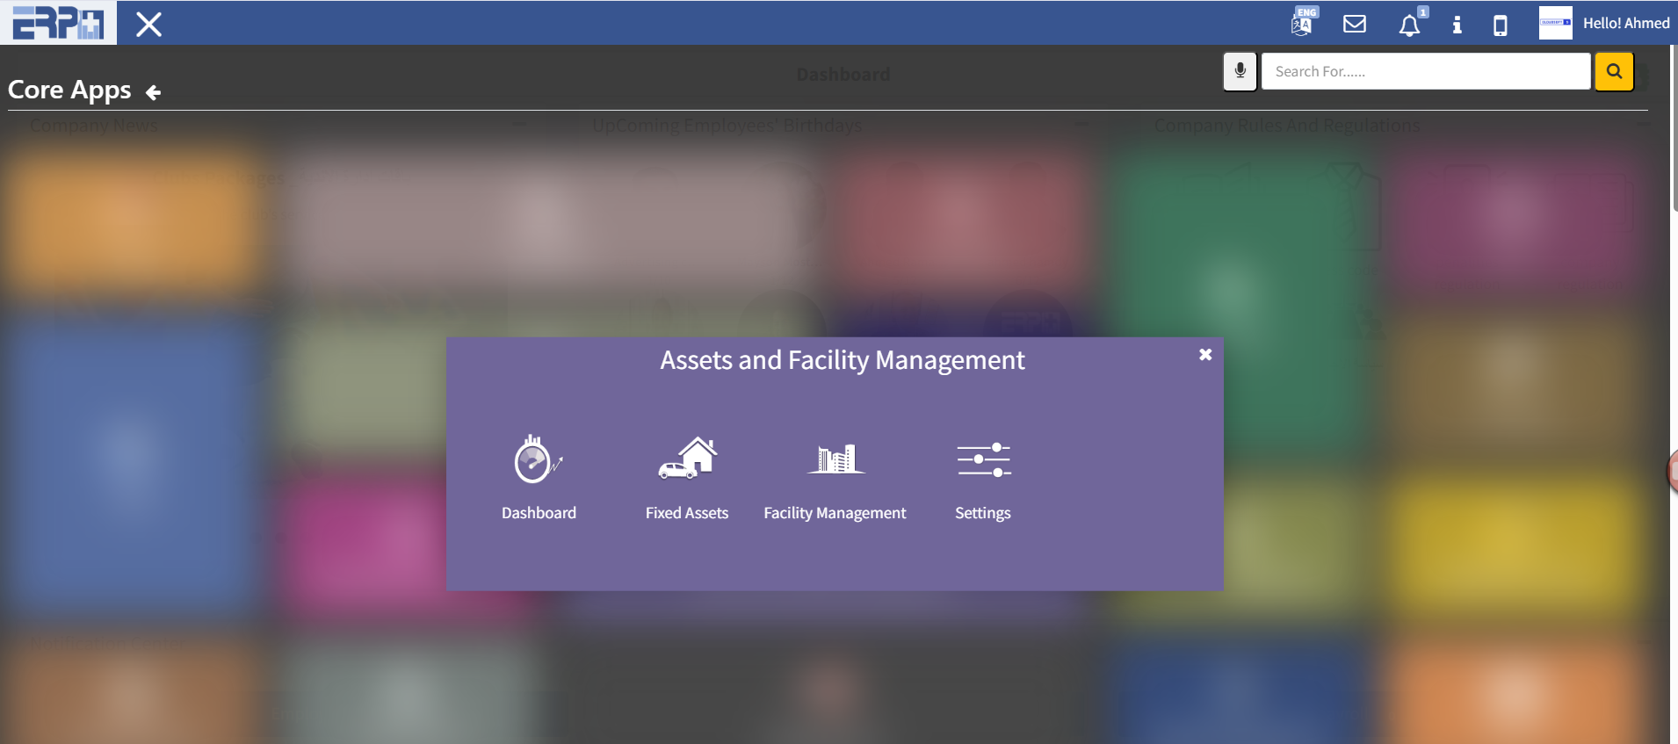This screenshot has height=744, width=1678.
Task: Click the user profile avatar image
Action: click(x=1555, y=23)
